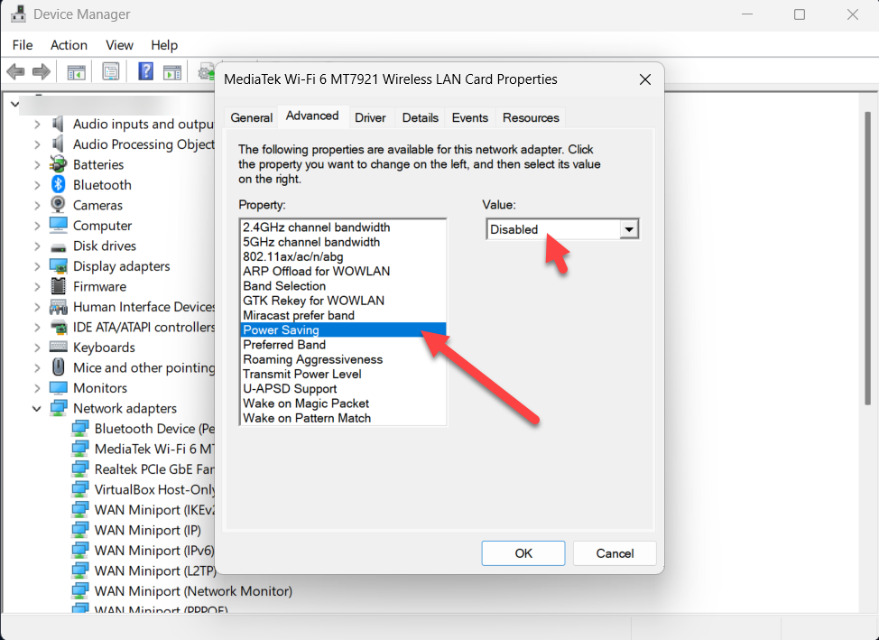
Task: Open the Action menu
Action: click(x=69, y=45)
